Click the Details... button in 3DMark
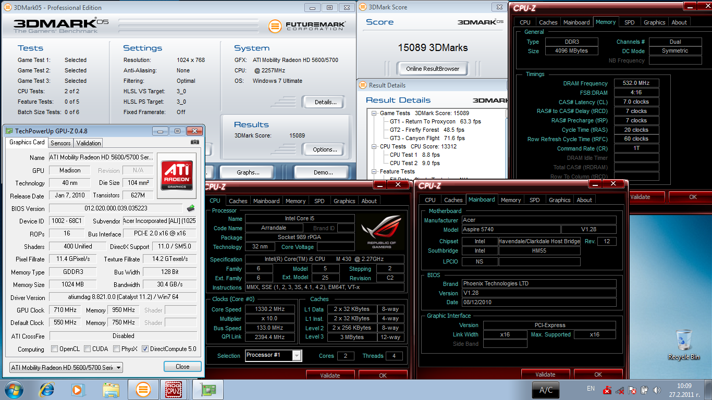The height and width of the screenshot is (400, 712). pos(323,102)
